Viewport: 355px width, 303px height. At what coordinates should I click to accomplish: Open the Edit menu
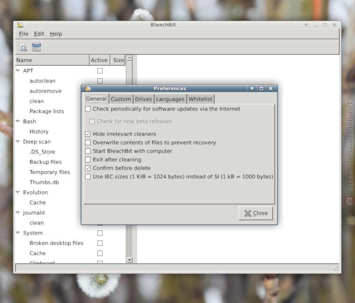[x=39, y=34]
